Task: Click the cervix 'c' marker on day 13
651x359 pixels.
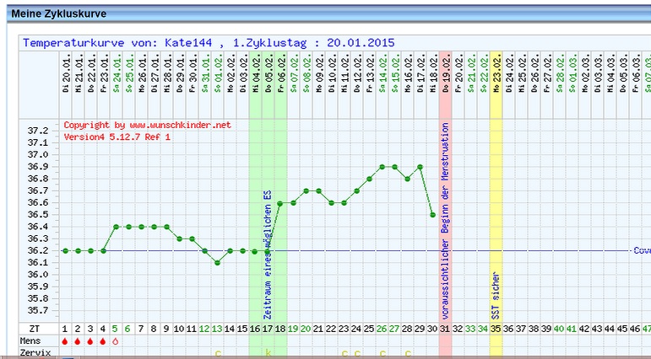Action: click(217, 353)
